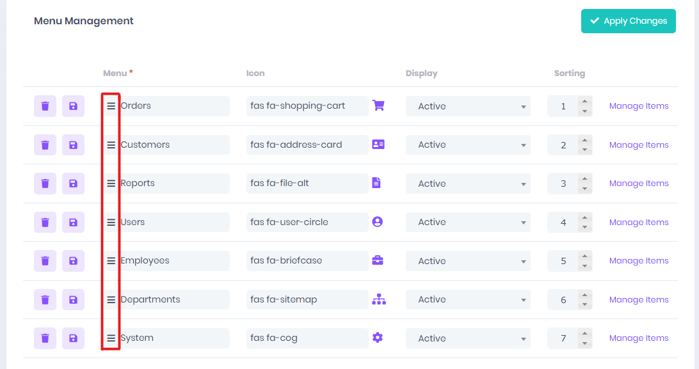Viewport: 699px width, 369px height.
Task: Save the Customers menu row
Action: (73, 145)
